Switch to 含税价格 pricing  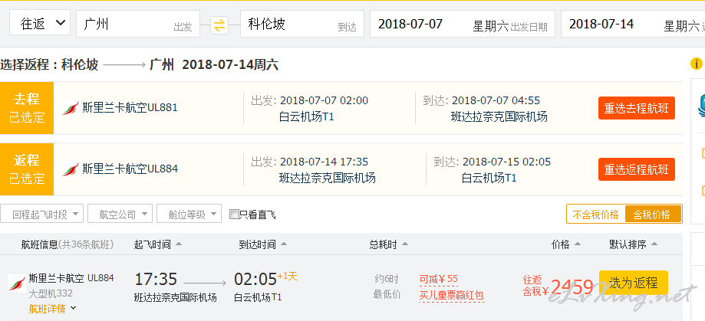[653, 215]
